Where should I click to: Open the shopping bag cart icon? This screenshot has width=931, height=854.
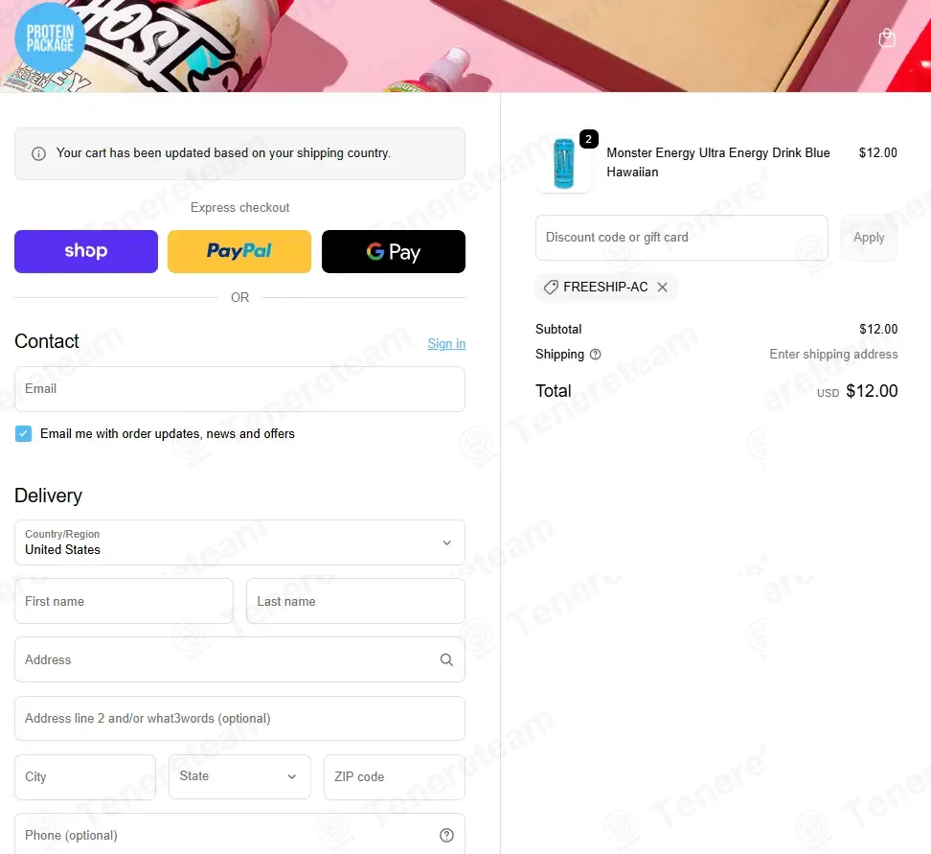click(887, 38)
